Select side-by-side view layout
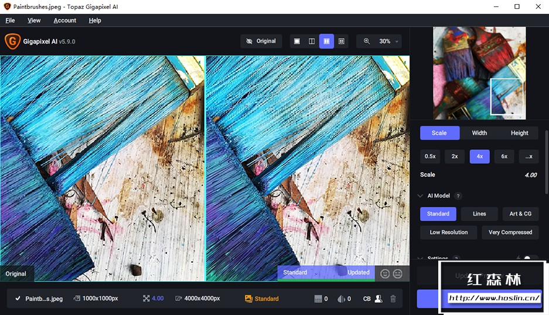This screenshot has height=315, width=549. 326,42
